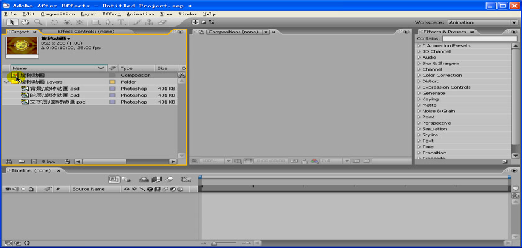Open the project flowchart view icon

point(181,75)
